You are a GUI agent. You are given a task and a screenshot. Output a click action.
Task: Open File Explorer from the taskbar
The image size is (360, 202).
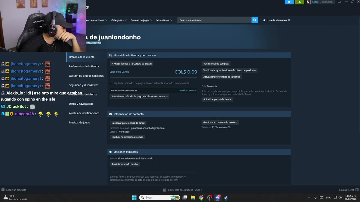coord(193,198)
